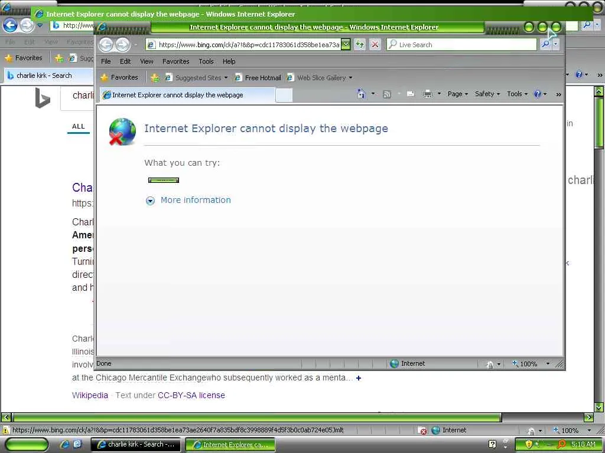The width and height of the screenshot is (605, 453).
Task: Click Favorites star button in front window
Action: 119,77
